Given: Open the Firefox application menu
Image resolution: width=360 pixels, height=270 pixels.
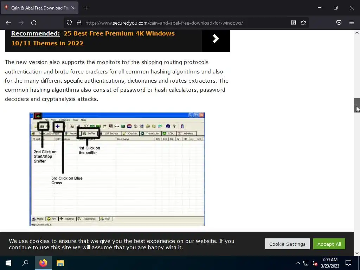Looking at the screenshot, I should [352, 22].
